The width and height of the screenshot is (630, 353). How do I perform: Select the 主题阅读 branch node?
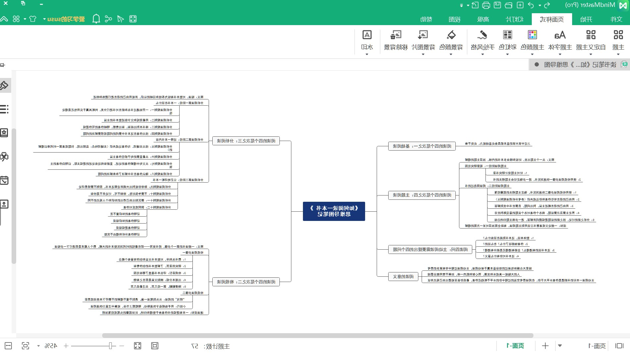pyautogui.click(x=422, y=195)
